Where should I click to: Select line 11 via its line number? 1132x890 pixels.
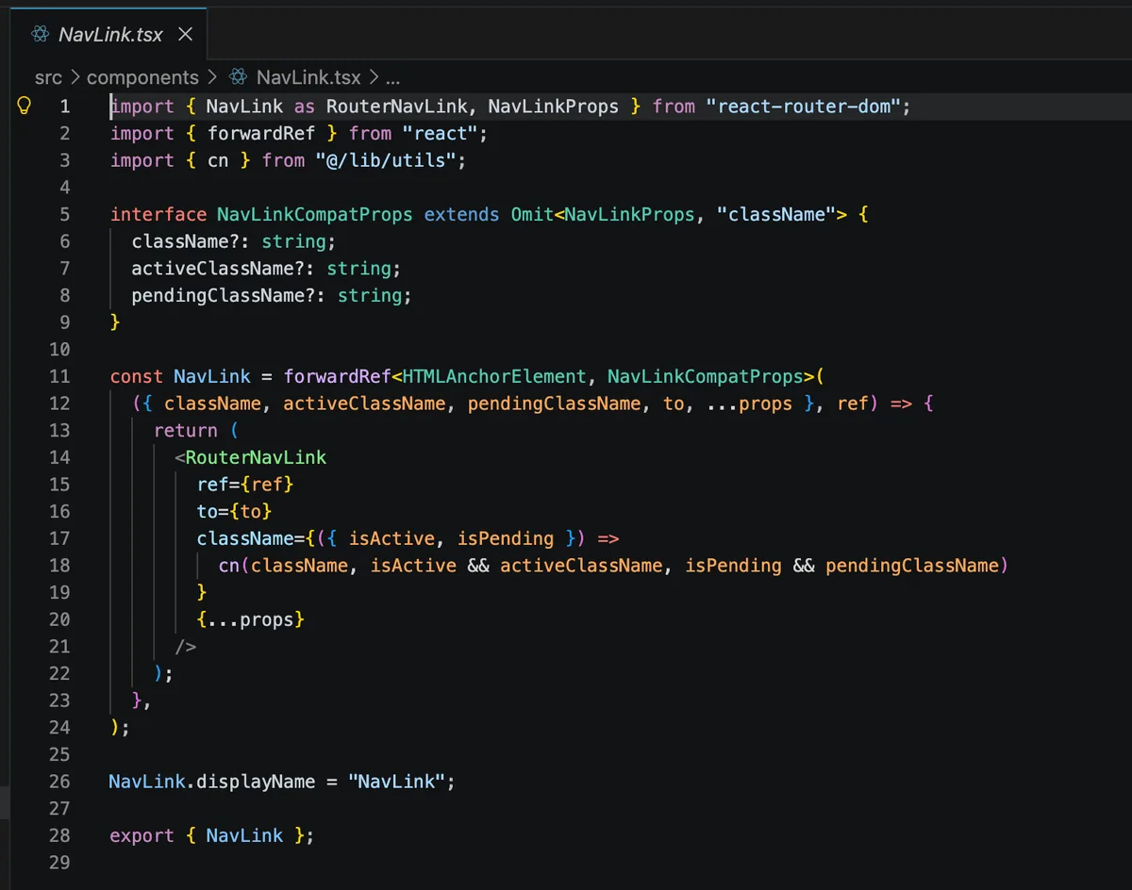[x=59, y=376]
